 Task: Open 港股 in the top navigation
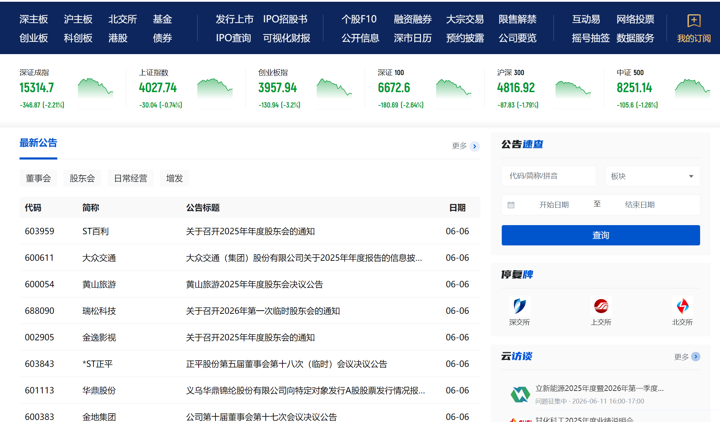point(118,38)
